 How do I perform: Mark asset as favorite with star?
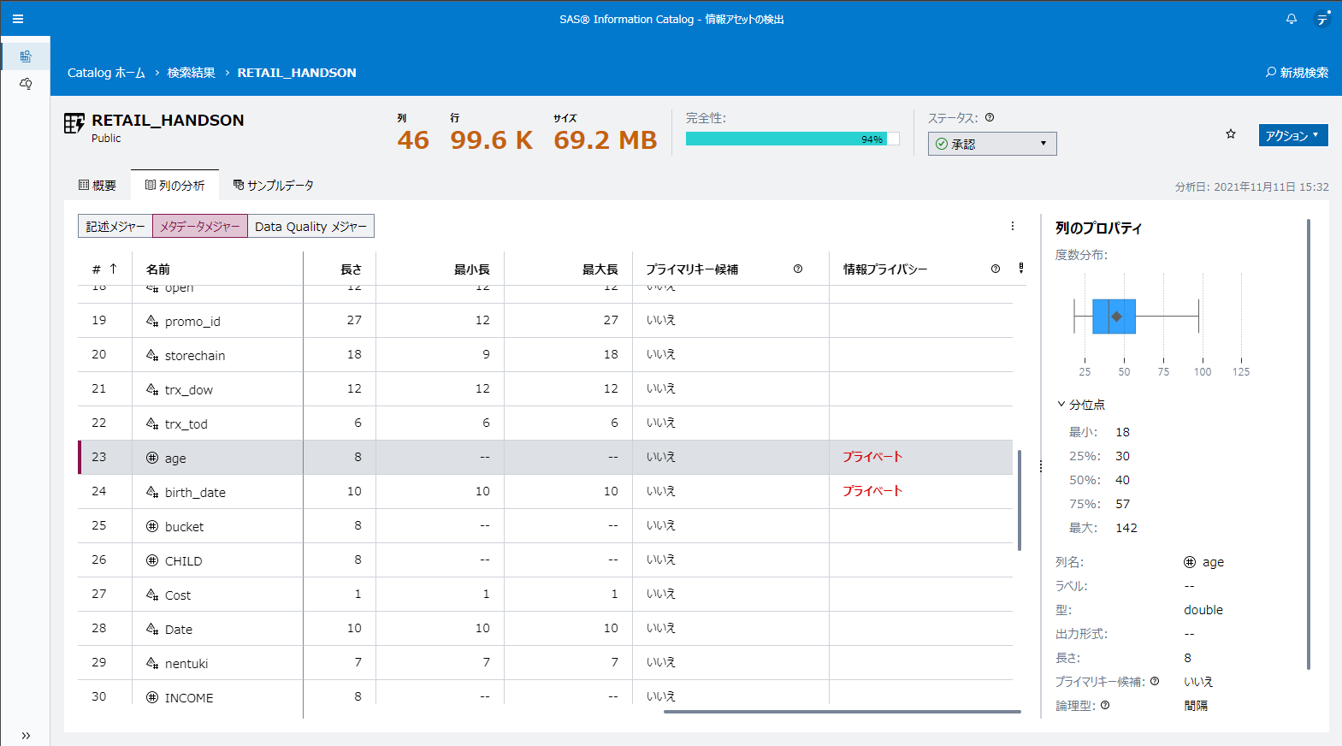coord(1231,134)
